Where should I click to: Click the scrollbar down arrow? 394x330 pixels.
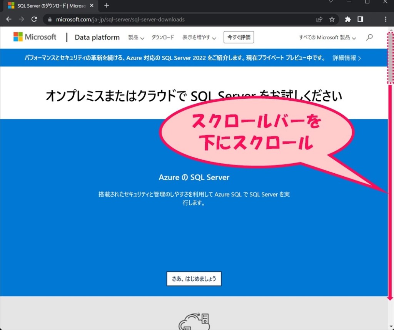pos(391,326)
